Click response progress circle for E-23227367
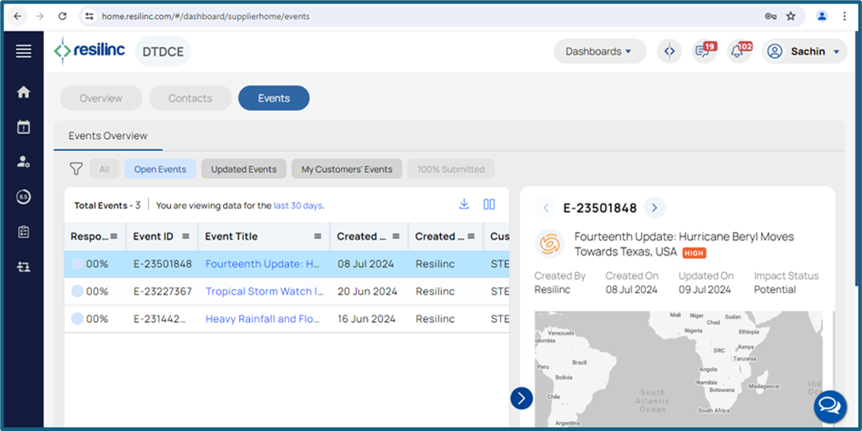Screen dimensions: 862x431 click(x=77, y=291)
